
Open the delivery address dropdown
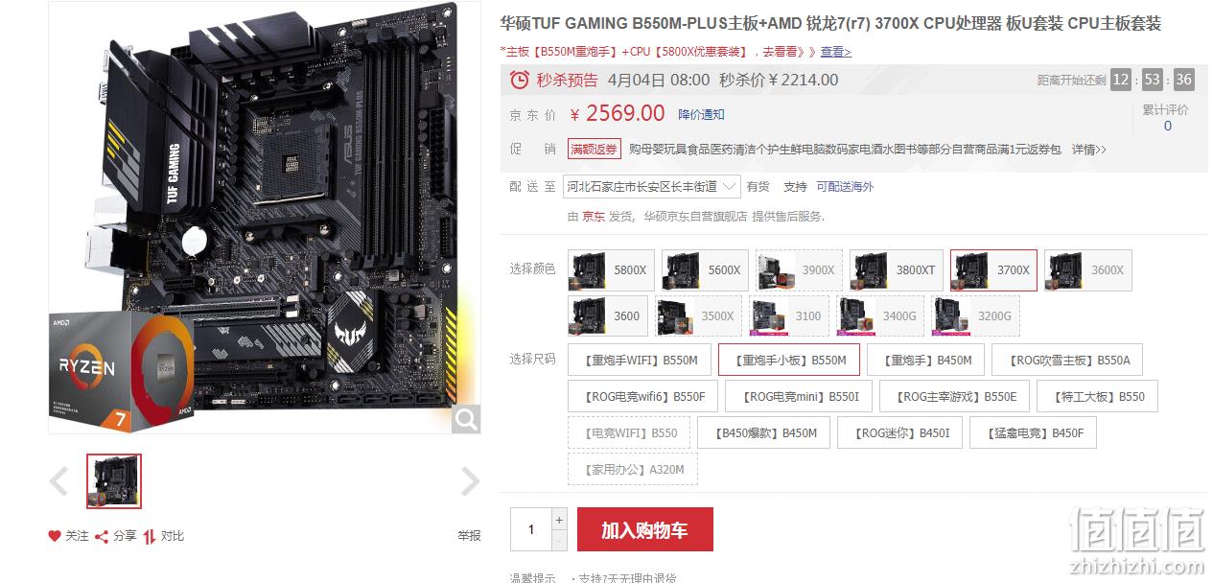point(652,187)
